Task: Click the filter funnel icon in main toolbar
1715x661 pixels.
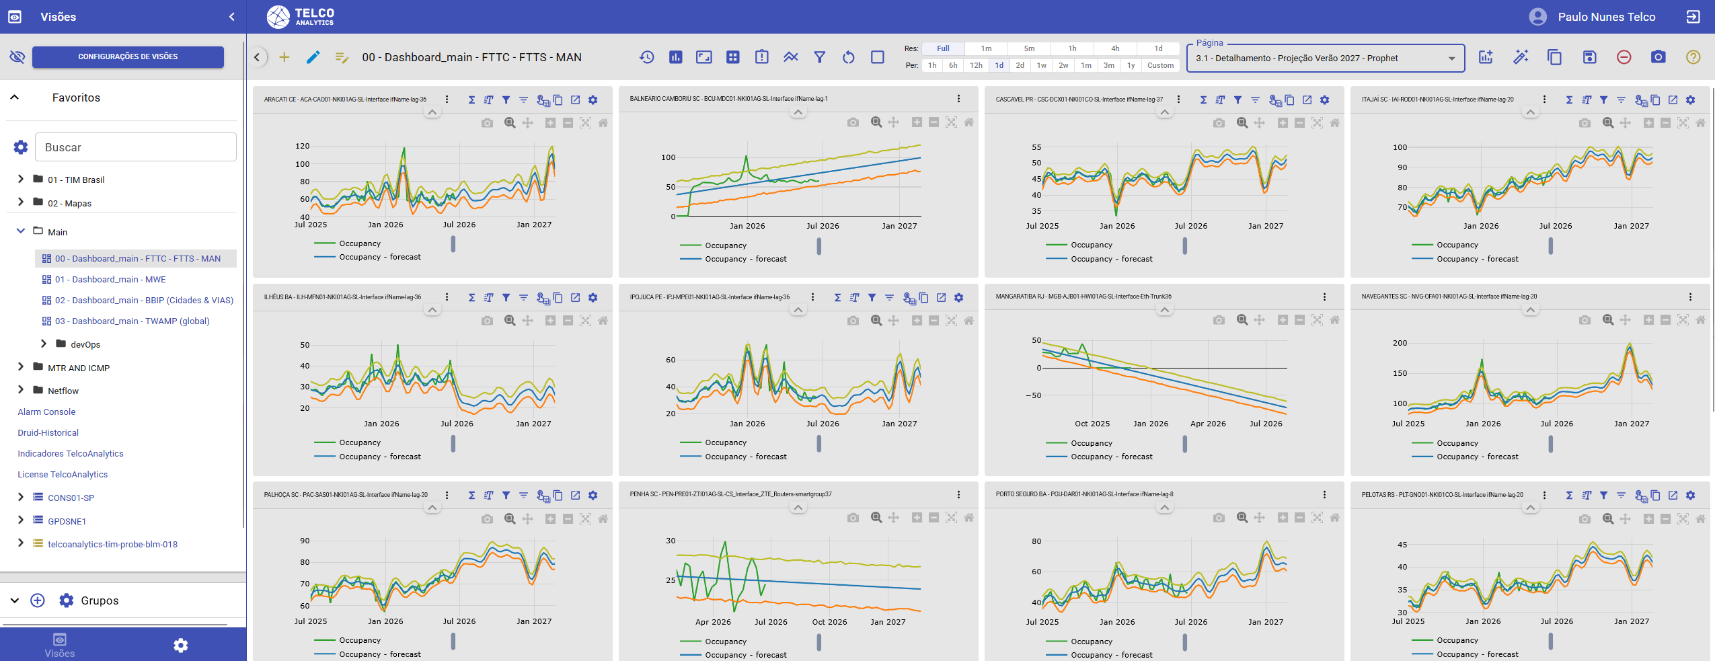Action: (x=819, y=57)
